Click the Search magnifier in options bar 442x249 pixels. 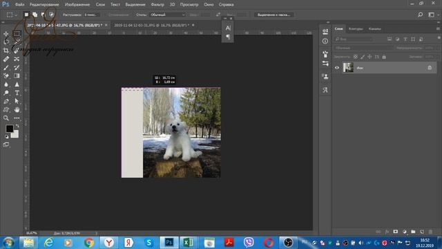(x=421, y=15)
